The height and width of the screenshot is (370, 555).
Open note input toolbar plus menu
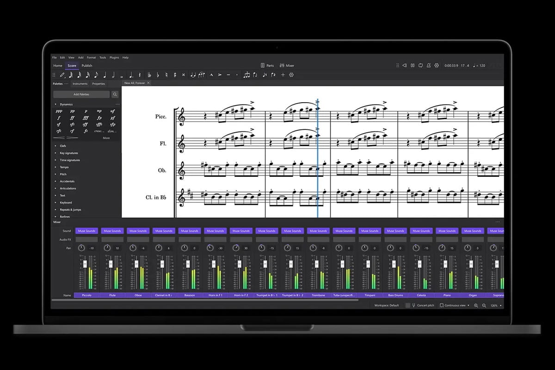pos(284,74)
